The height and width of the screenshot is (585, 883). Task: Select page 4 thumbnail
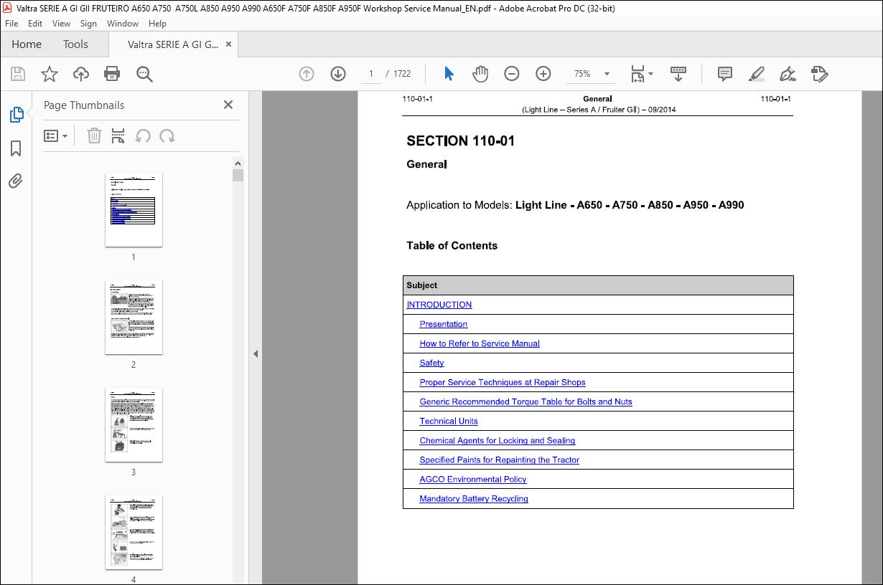click(x=134, y=533)
